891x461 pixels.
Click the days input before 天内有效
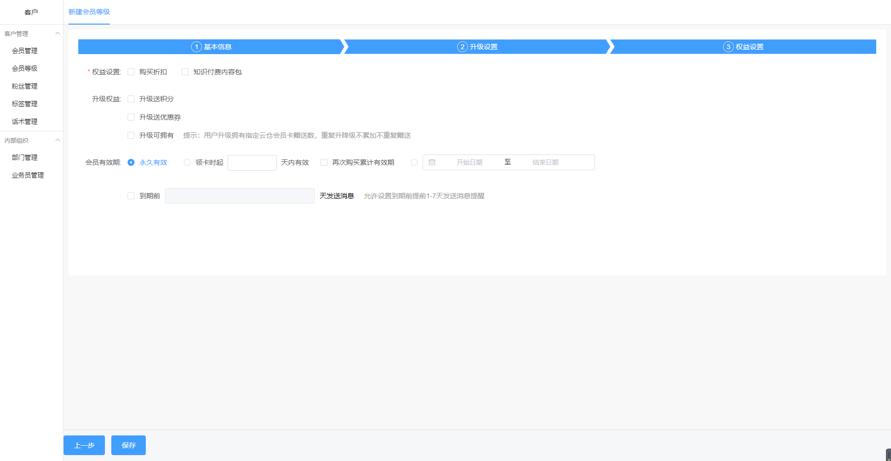[x=252, y=162]
